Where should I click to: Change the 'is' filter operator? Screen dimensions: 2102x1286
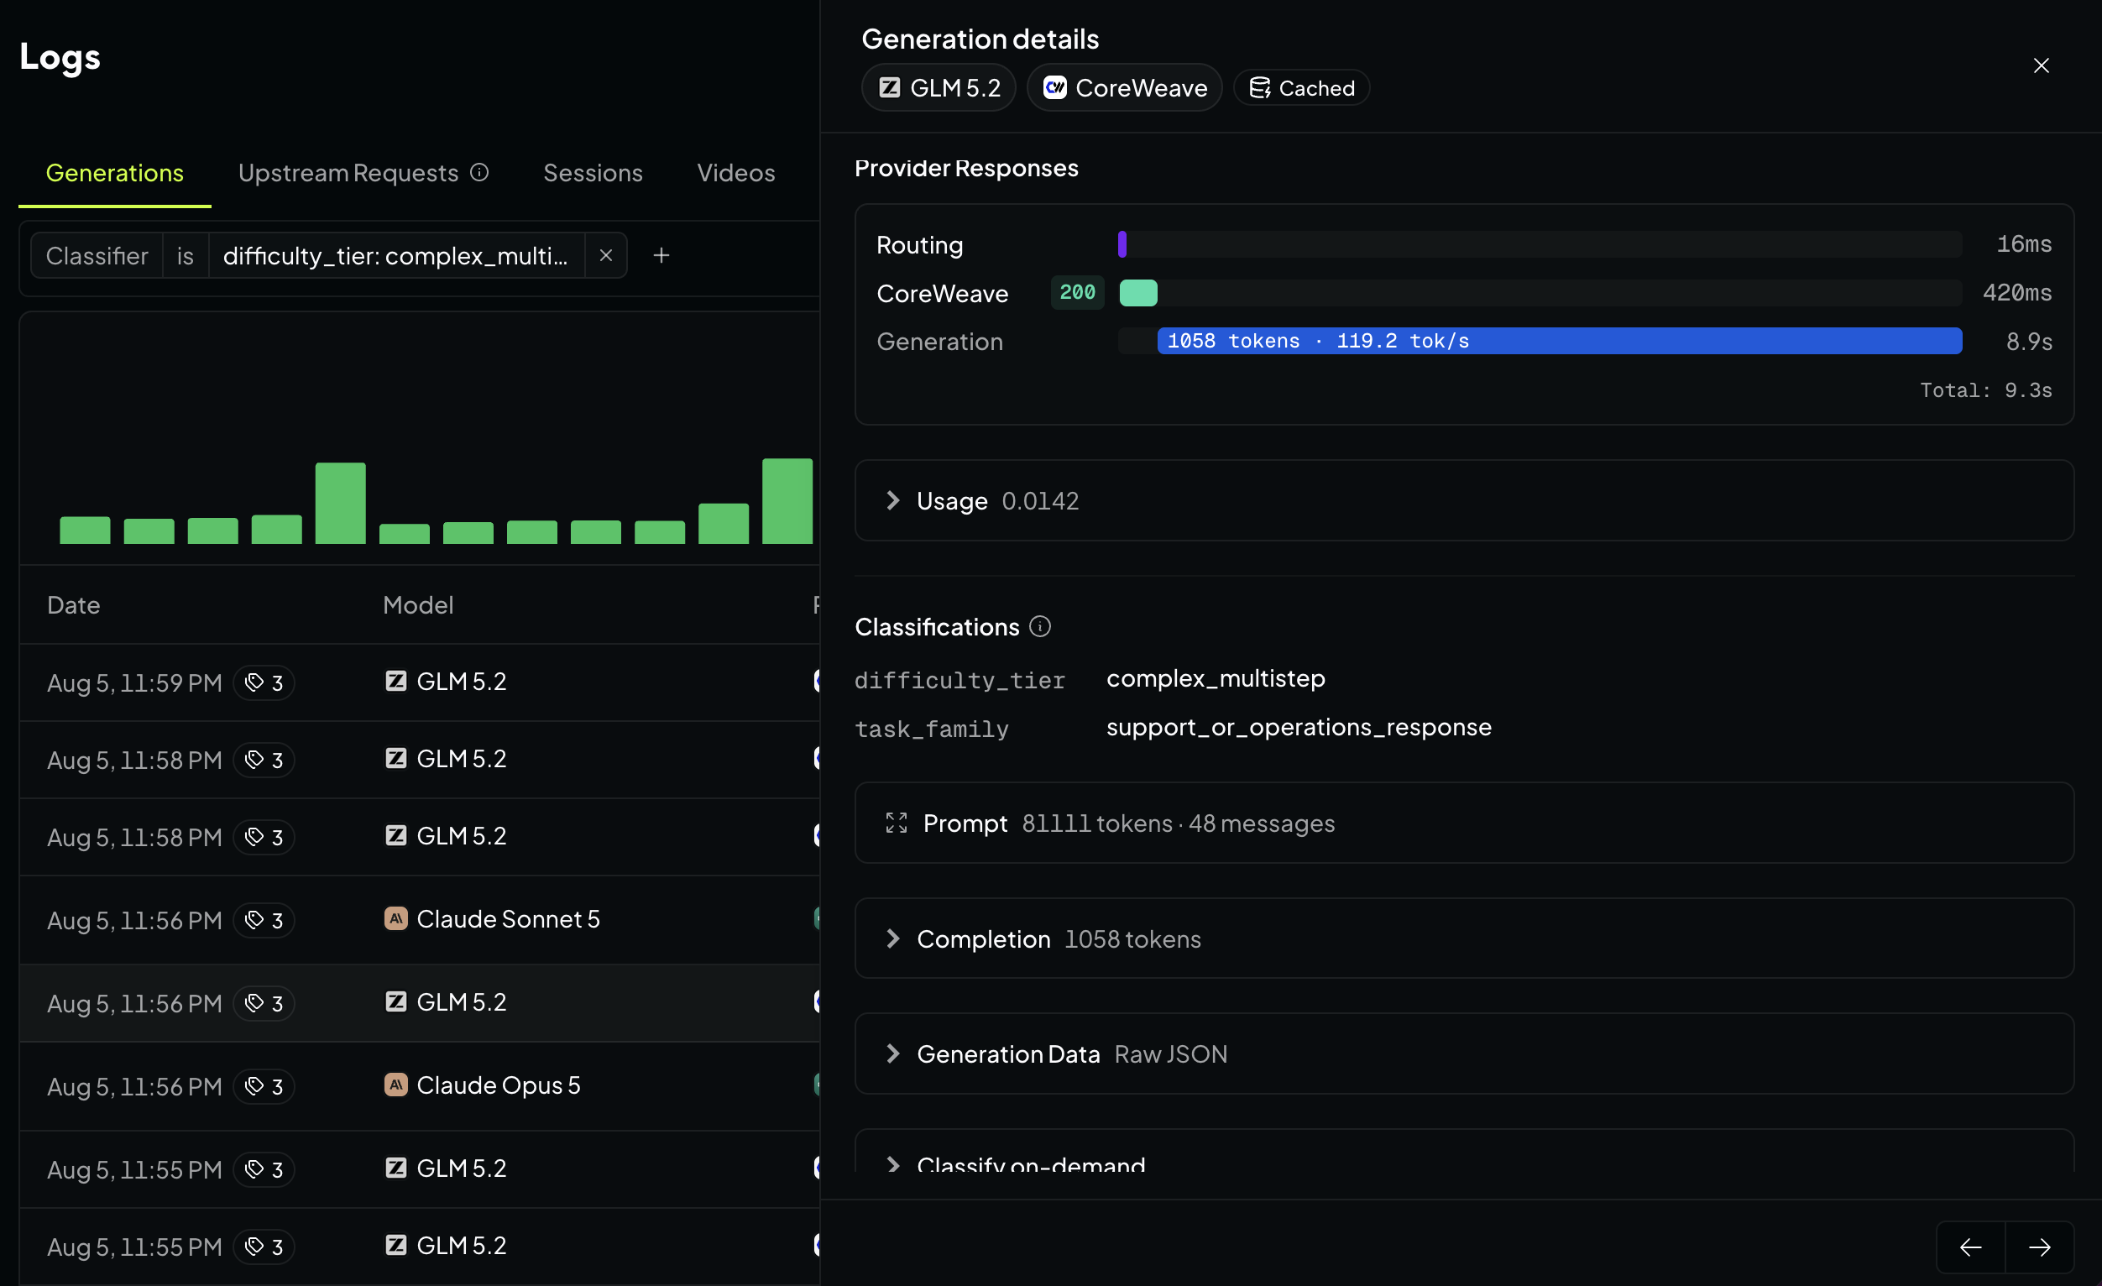(186, 255)
